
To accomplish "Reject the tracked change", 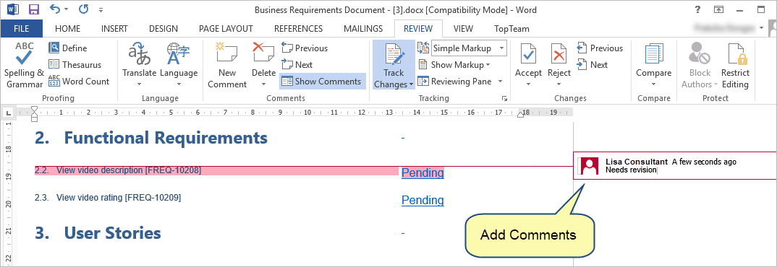I will coord(559,65).
